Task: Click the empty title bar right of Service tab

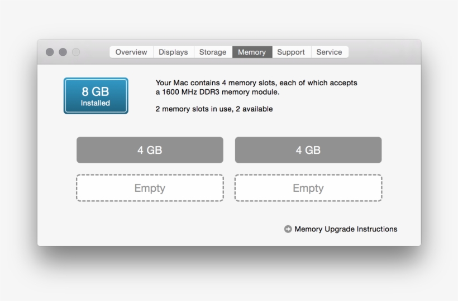Action: coord(384,52)
